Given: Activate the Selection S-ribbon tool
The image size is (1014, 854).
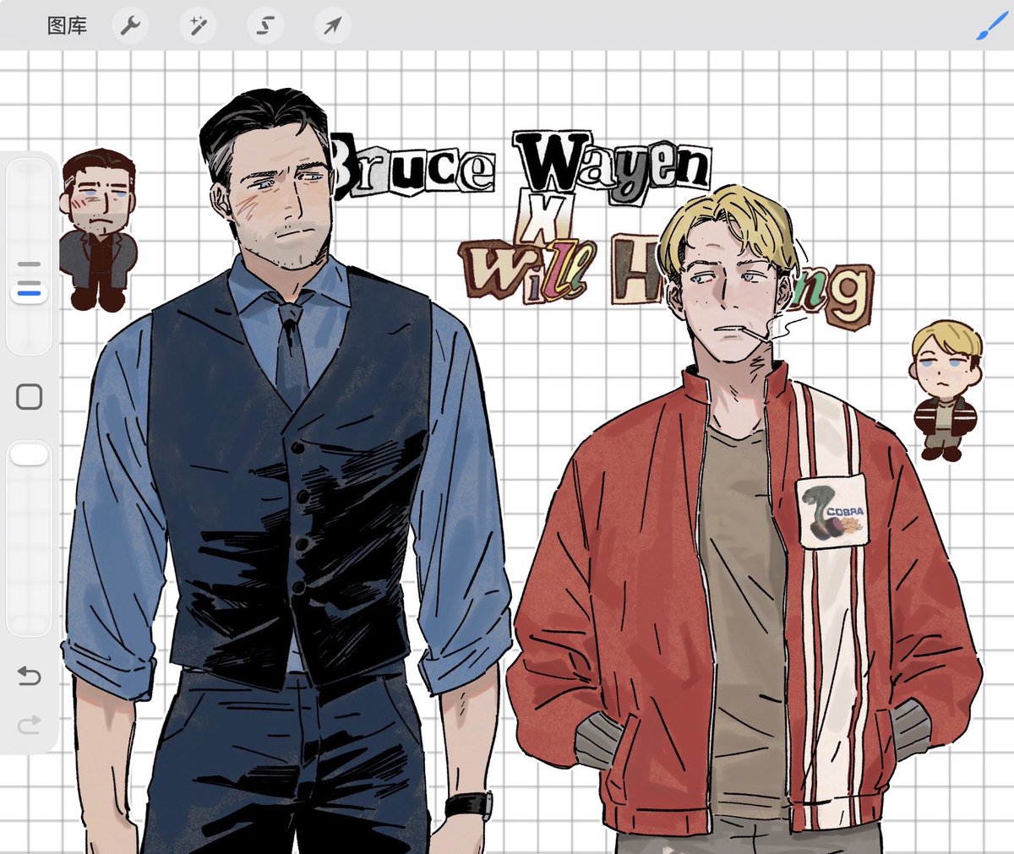Looking at the screenshot, I should pos(265,26).
